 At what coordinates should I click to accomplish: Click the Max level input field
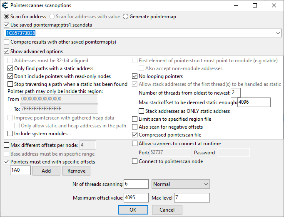point(192,197)
